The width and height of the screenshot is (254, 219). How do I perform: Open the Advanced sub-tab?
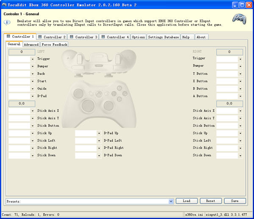(31, 44)
